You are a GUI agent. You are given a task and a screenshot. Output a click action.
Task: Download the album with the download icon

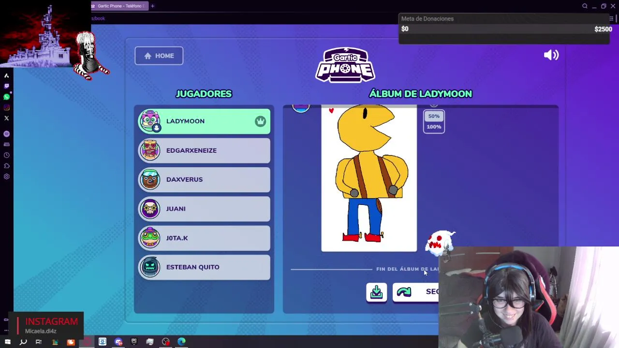[376, 292]
